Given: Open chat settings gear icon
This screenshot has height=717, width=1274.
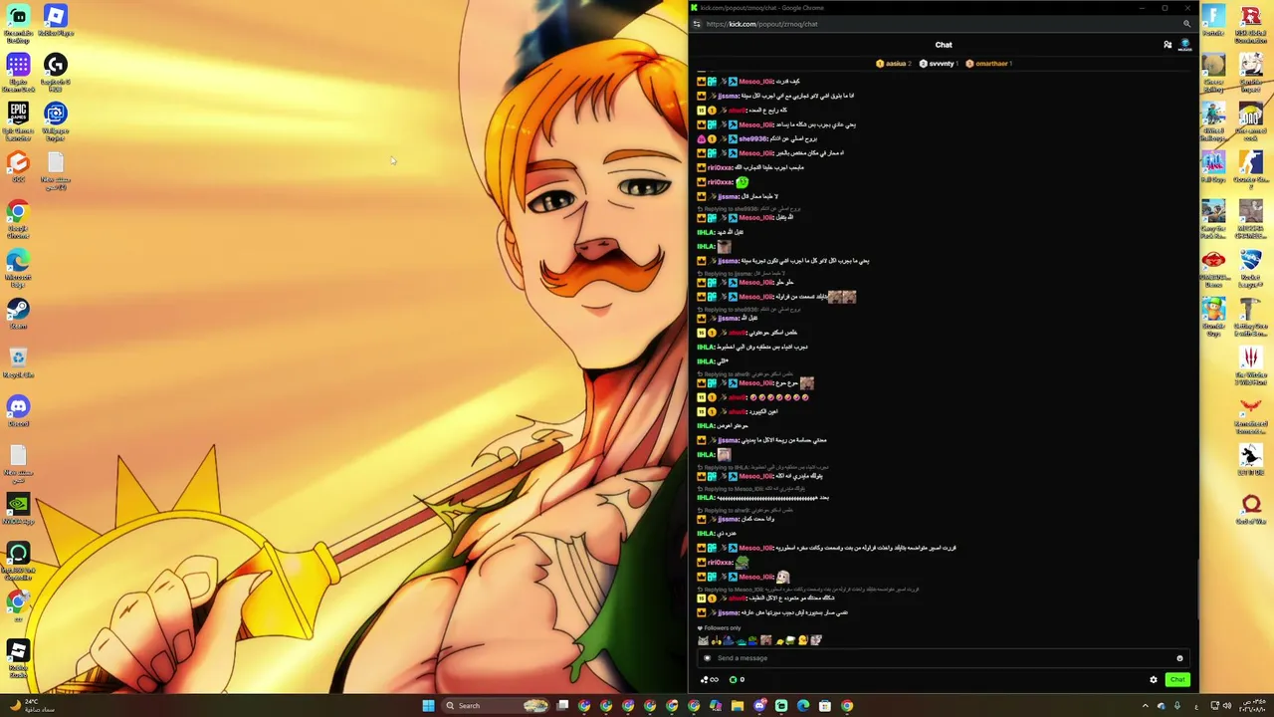Looking at the screenshot, I should (1154, 680).
